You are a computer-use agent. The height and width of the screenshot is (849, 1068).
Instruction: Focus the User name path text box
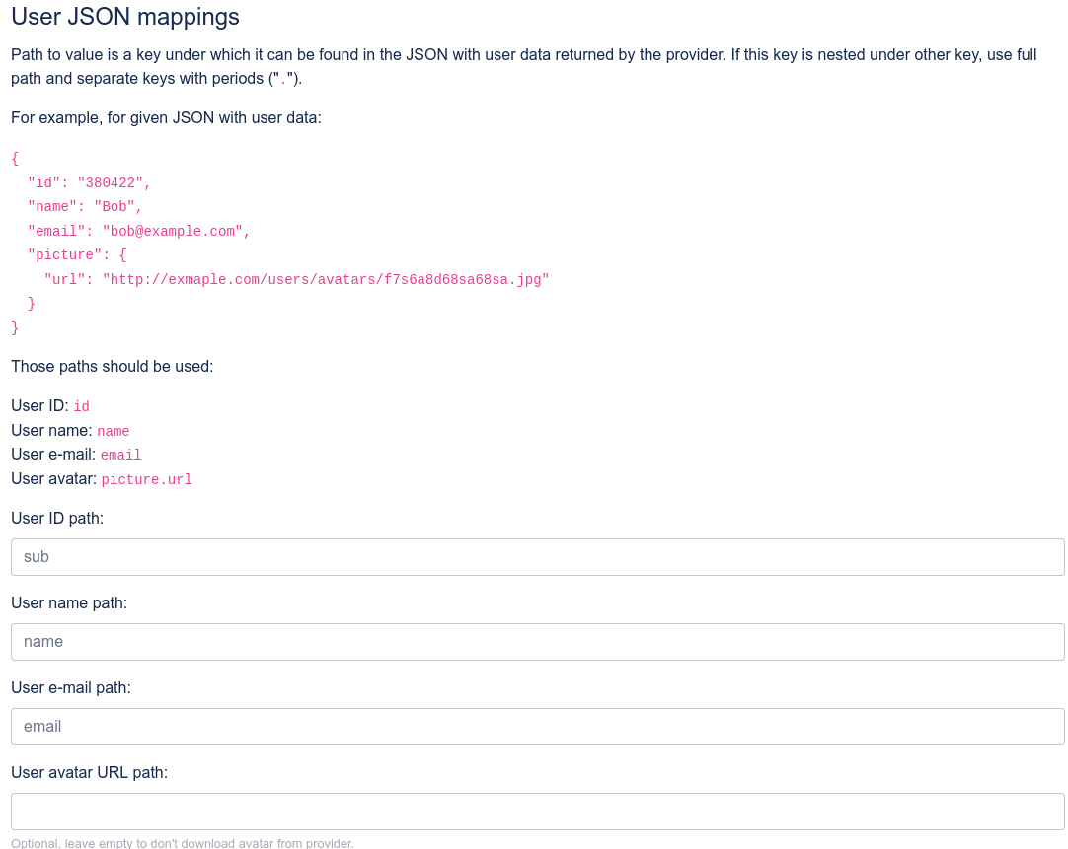tap(537, 642)
